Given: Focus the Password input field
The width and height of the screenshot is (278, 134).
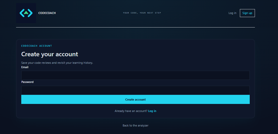Looking at the screenshot, I should point(135,90).
